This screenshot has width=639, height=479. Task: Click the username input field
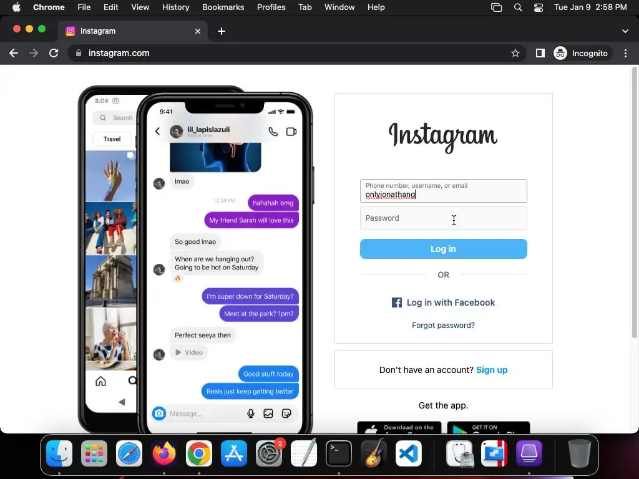tap(444, 191)
